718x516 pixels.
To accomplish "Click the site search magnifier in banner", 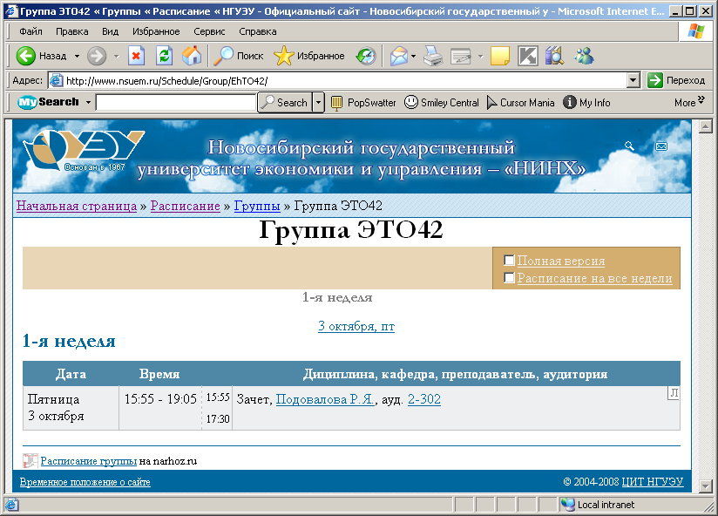I will (x=629, y=146).
